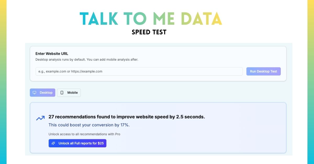The width and height of the screenshot is (314, 164).
Task: Switch to the Desktop analysis tab
Action: coord(42,92)
